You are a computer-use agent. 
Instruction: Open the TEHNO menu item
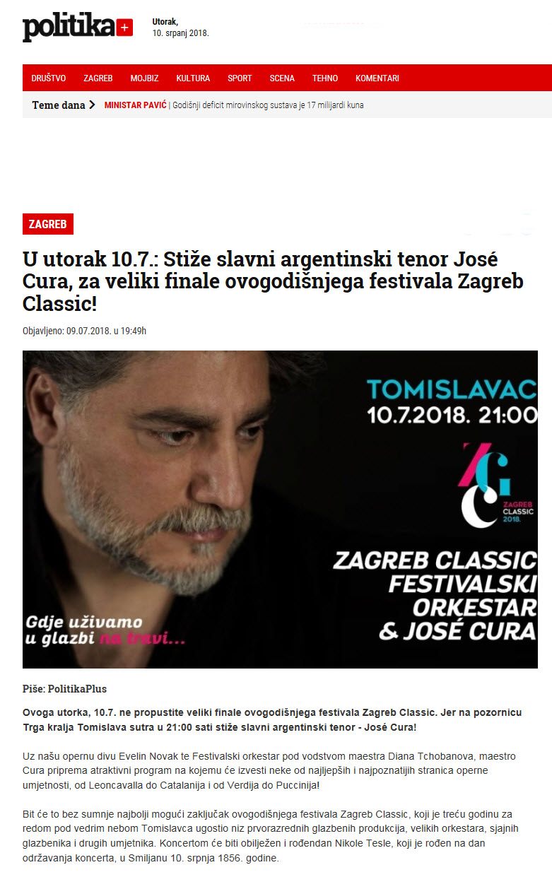click(x=325, y=78)
